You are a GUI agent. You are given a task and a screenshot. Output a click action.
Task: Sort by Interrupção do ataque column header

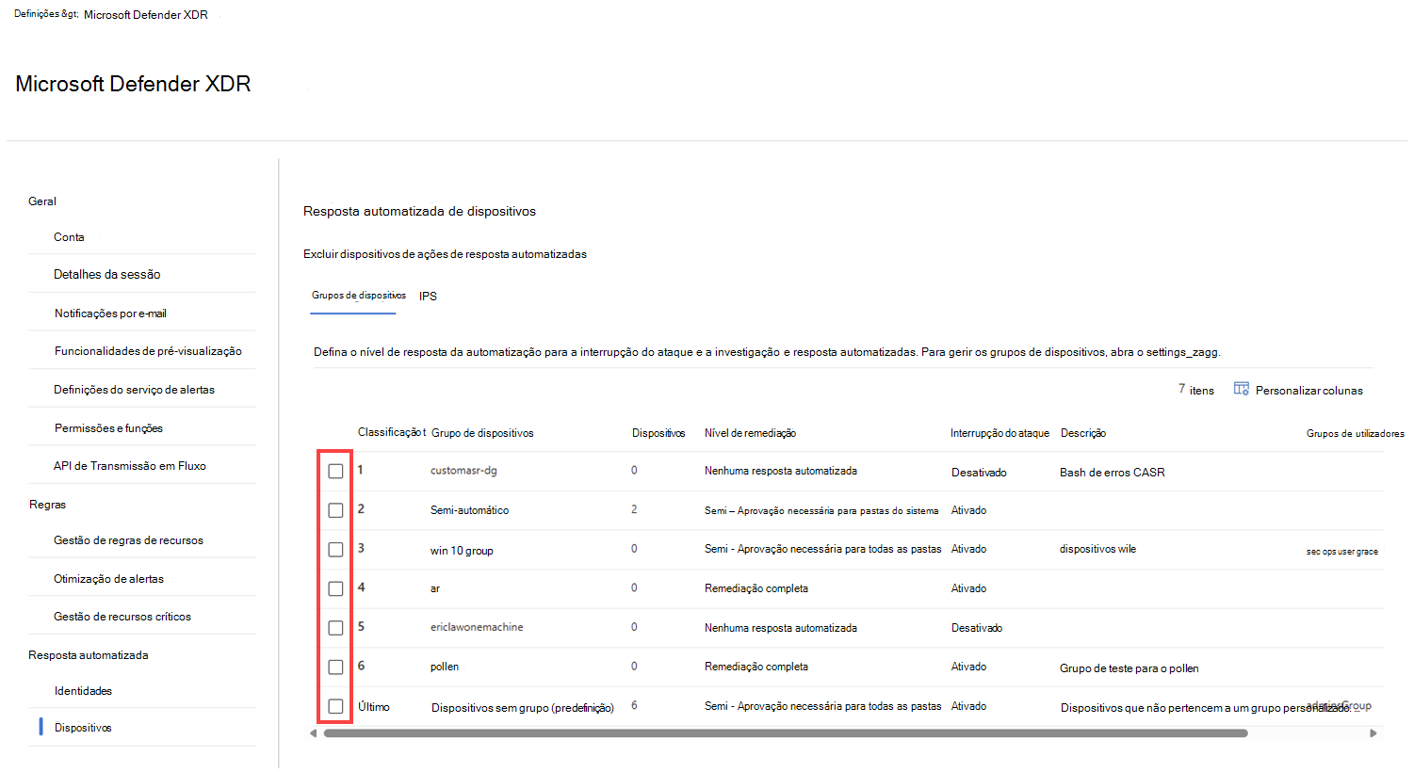click(x=1000, y=433)
